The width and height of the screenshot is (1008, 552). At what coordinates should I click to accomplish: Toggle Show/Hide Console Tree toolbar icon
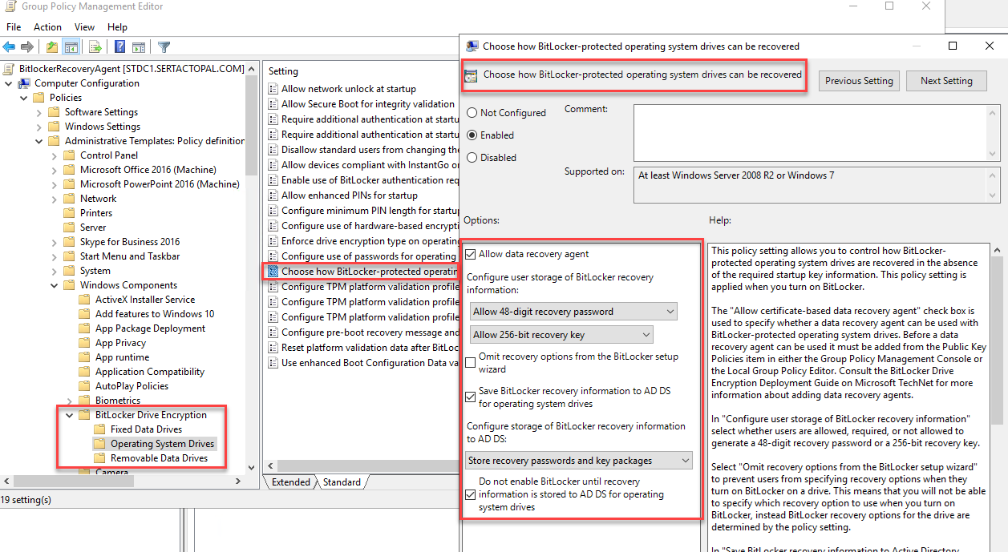[x=71, y=47]
